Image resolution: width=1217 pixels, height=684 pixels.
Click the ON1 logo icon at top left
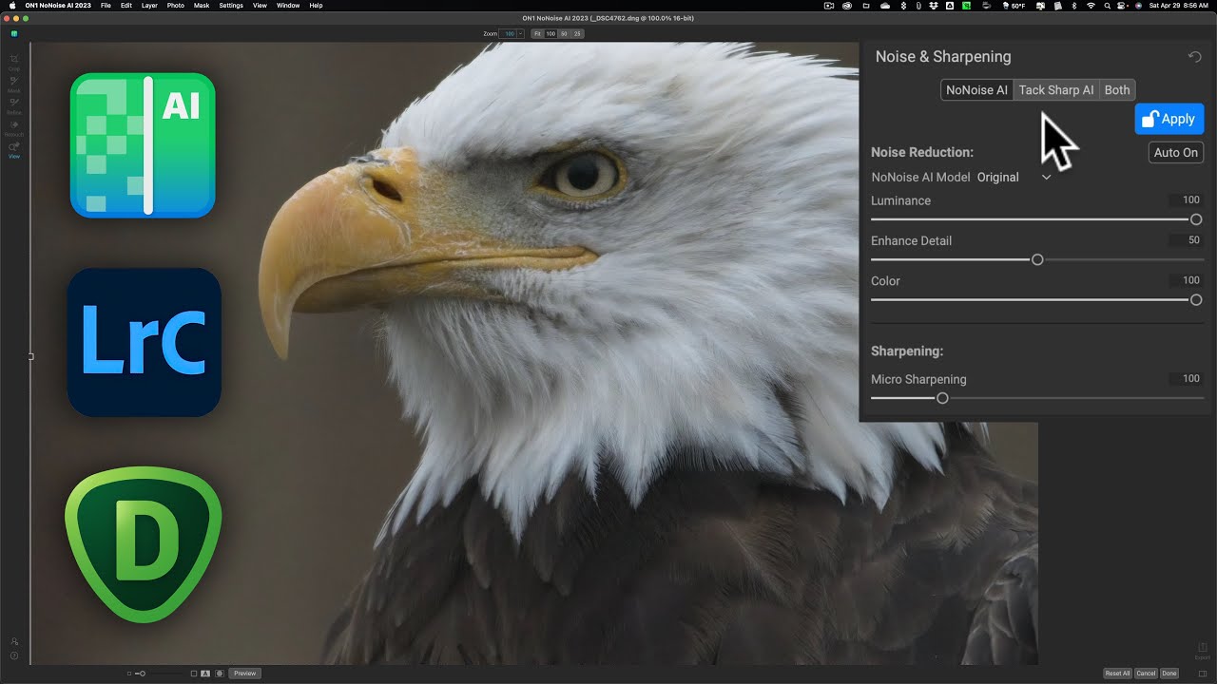tap(14, 33)
